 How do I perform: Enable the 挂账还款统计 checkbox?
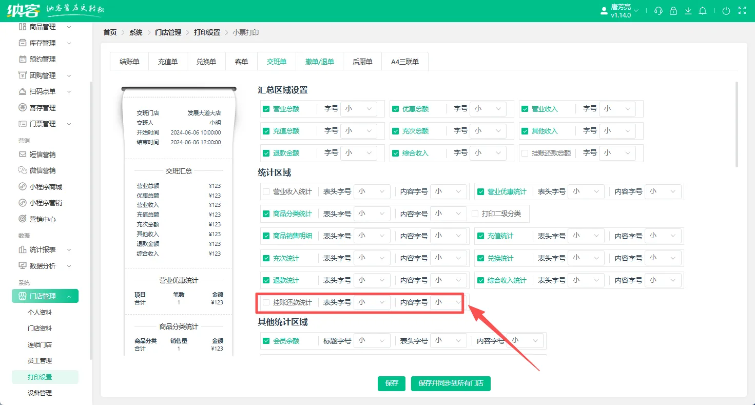tap(266, 302)
